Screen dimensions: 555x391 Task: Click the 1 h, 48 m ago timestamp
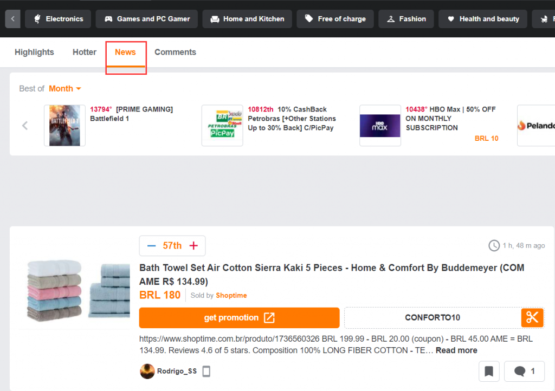click(524, 245)
